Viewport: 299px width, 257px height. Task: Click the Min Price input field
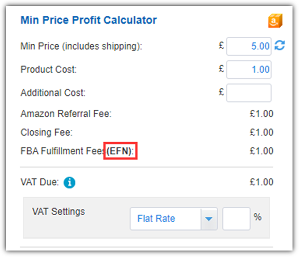tap(249, 46)
